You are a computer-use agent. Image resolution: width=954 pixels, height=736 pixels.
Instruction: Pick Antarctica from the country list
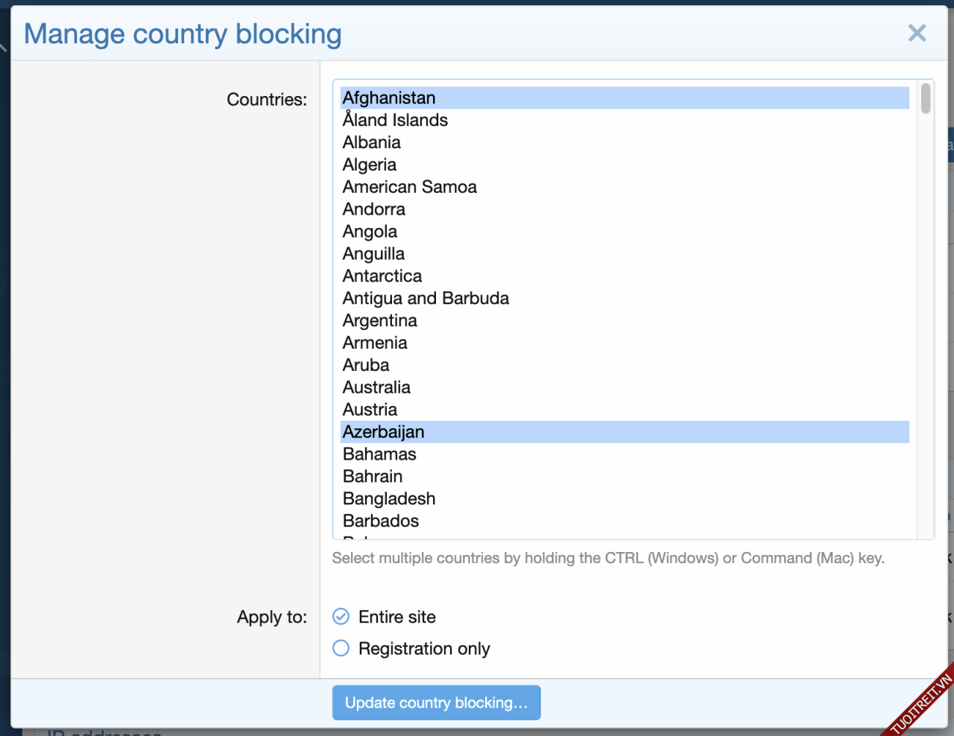(382, 276)
